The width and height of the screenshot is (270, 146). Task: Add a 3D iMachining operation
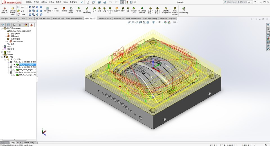click(184, 10)
